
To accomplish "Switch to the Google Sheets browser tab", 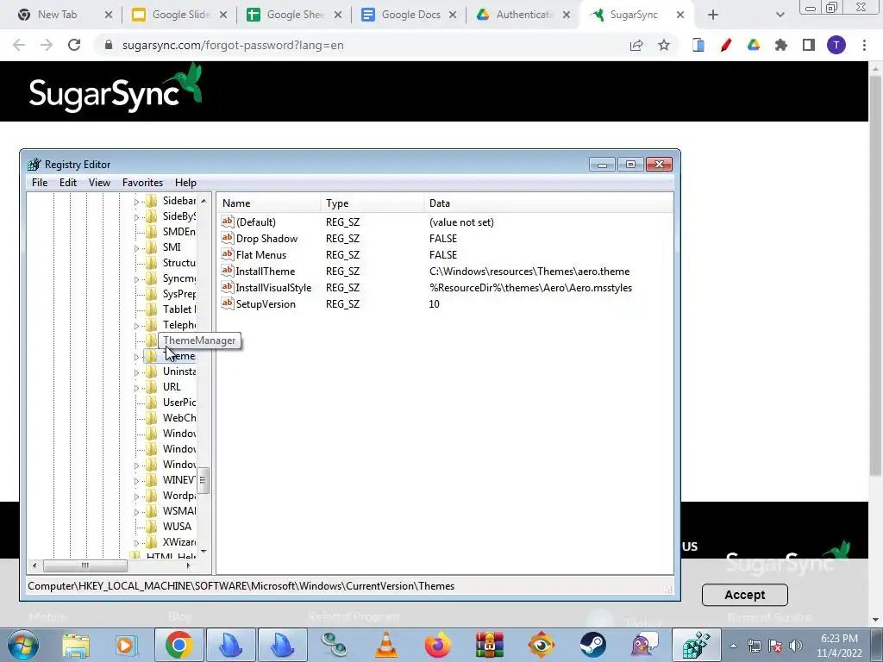I will [295, 15].
